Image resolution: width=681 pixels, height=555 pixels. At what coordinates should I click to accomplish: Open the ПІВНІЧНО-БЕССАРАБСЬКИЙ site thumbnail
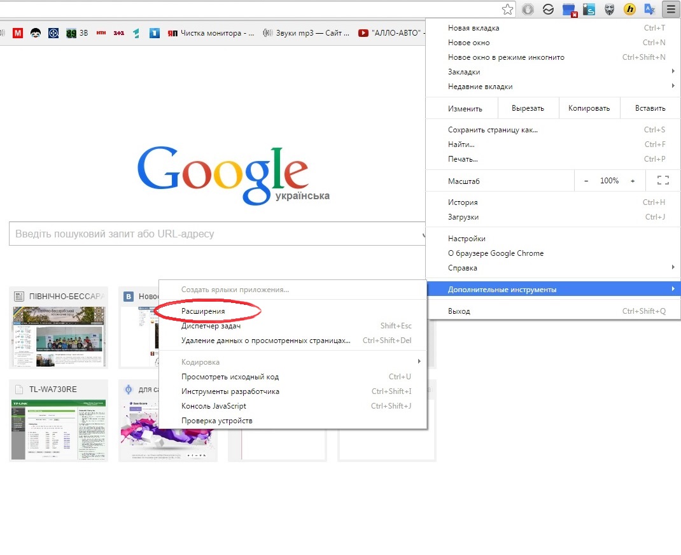click(x=59, y=328)
